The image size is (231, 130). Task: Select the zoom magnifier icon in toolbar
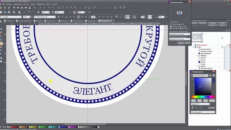pos(53,12)
